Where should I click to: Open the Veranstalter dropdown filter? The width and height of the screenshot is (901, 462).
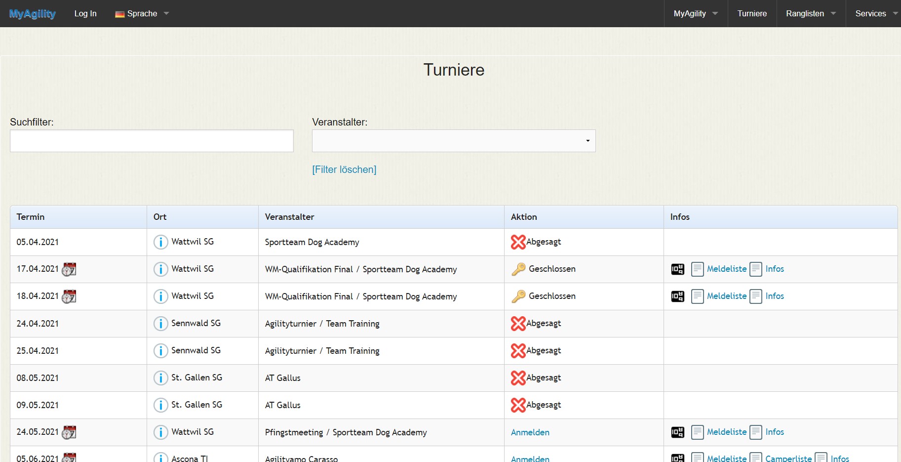[453, 141]
